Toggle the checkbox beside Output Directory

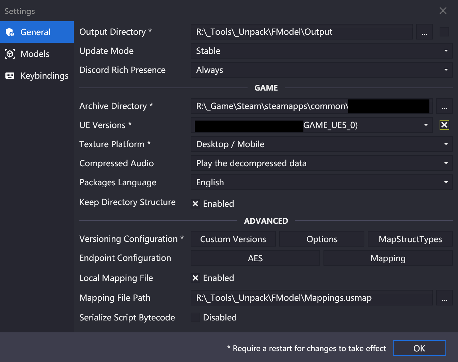coord(444,32)
